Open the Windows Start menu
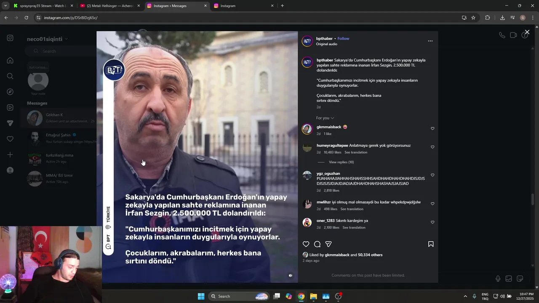This screenshot has height=303, width=539. pyautogui.click(x=201, y=296)
